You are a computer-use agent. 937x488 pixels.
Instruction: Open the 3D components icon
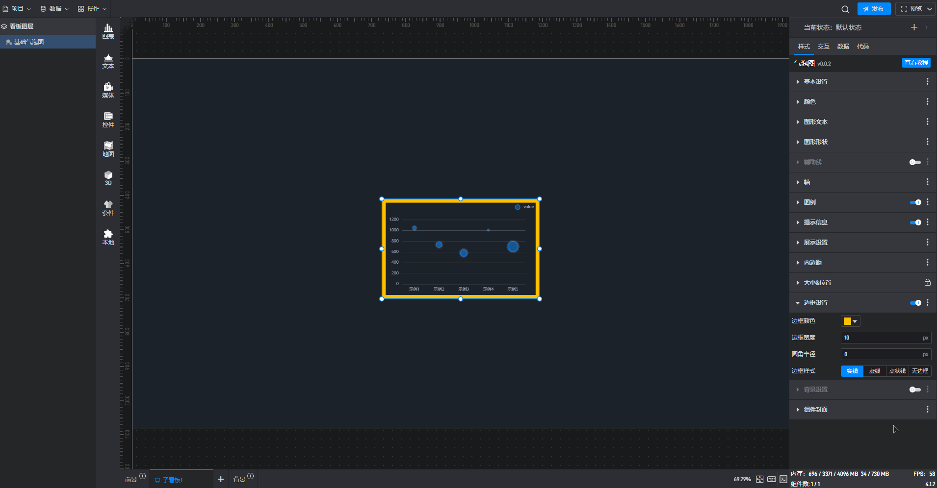pyautogui.click(x=108, y=178)
